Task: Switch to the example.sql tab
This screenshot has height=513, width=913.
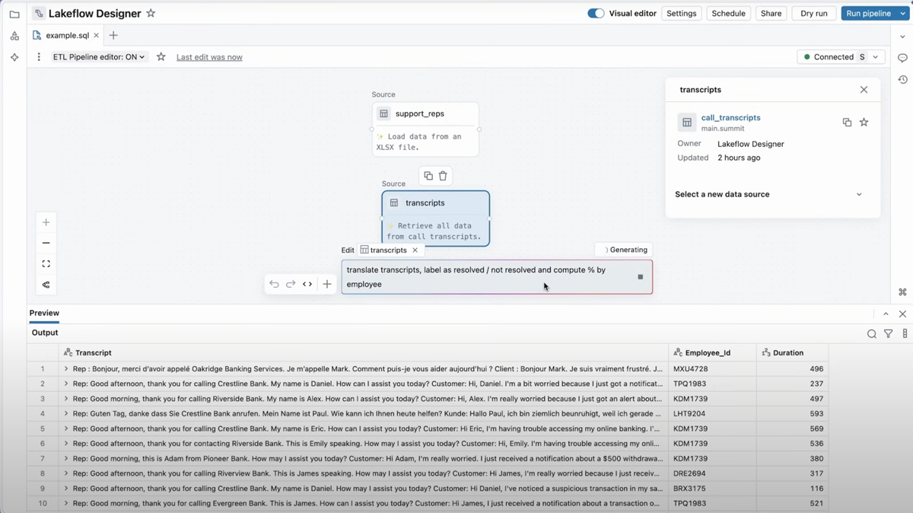Action: tap(67, 35)
